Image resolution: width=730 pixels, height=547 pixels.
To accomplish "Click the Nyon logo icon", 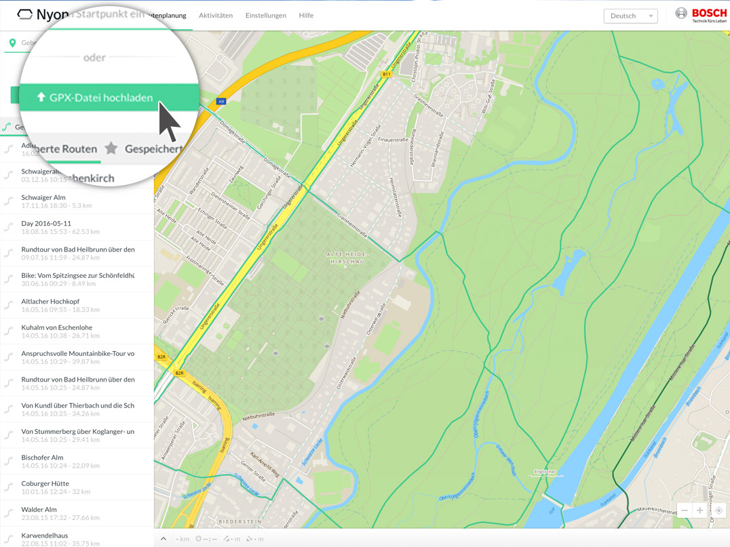I will (x=25, y=14).
